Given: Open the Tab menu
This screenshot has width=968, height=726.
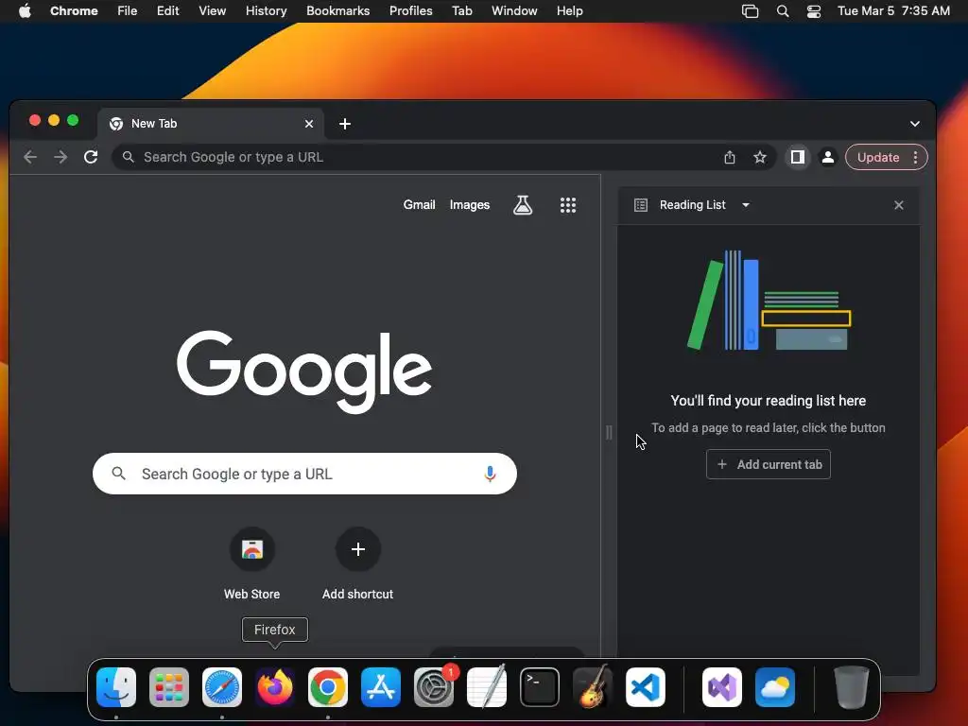Looking at the screenshot, I should pyautogui.click(x=462, y=11).
